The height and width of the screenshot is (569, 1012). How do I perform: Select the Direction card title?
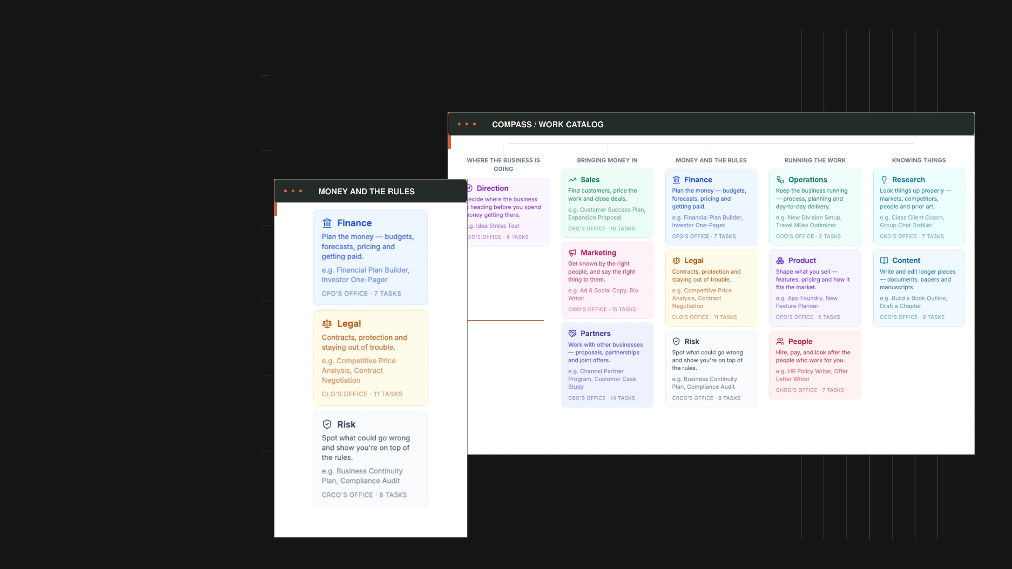click(493, 188)
